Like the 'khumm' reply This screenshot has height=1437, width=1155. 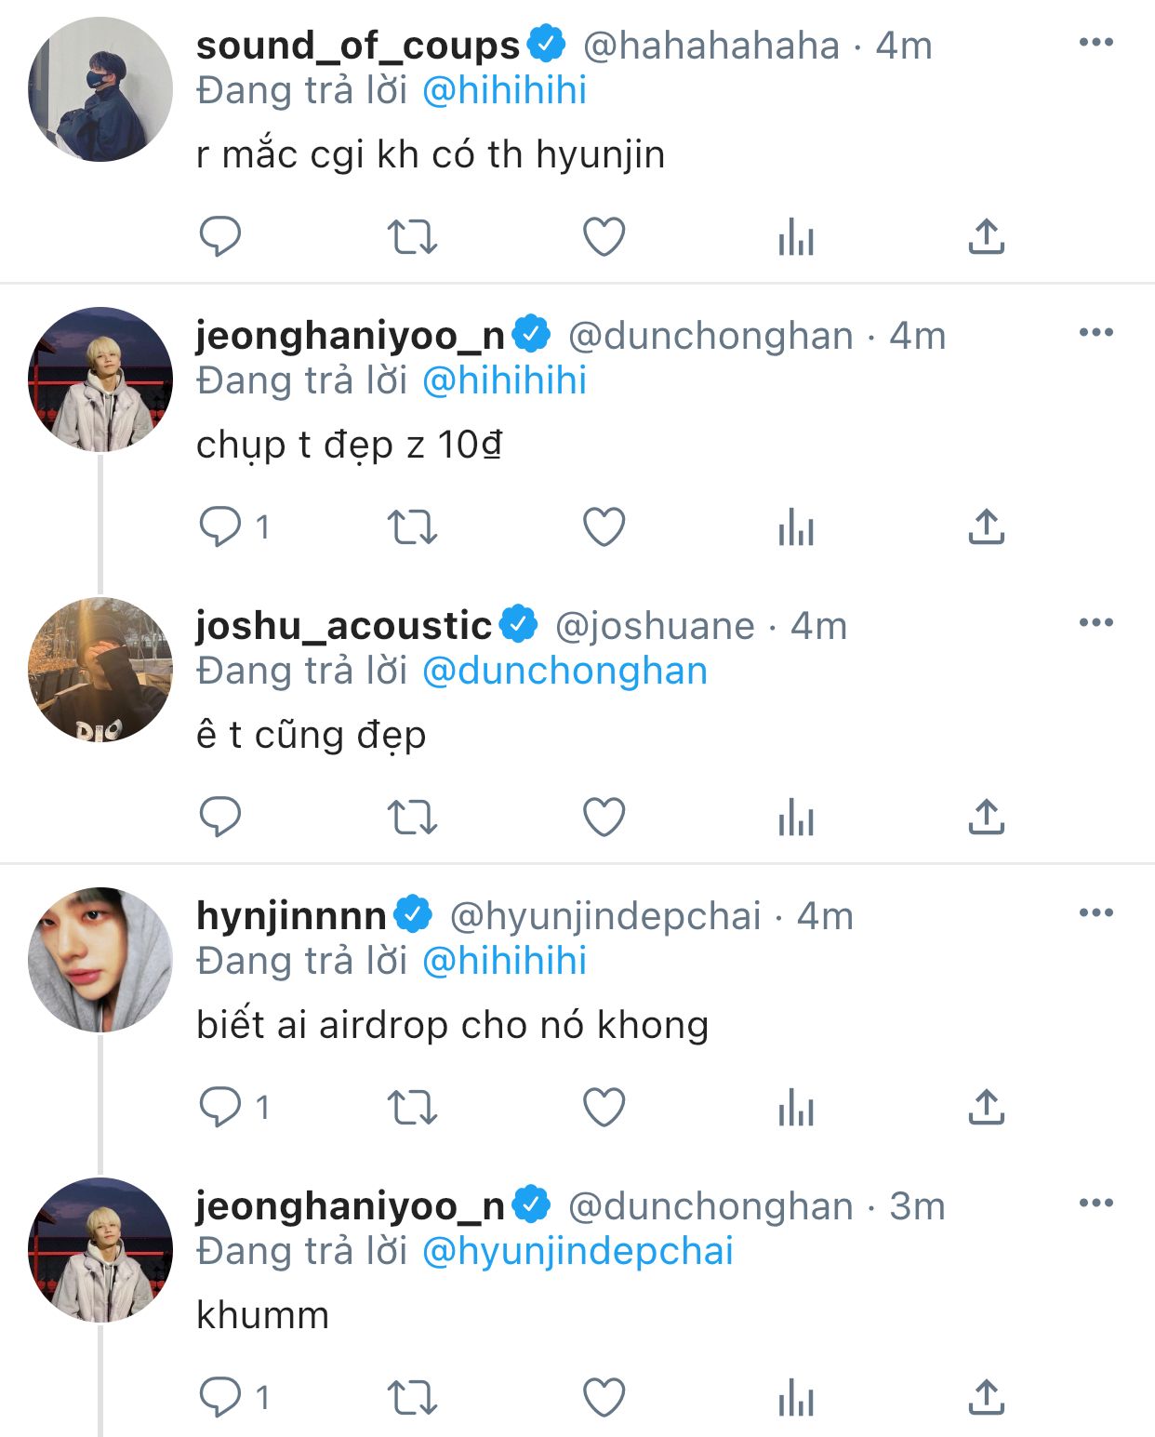click(604, 1398)
